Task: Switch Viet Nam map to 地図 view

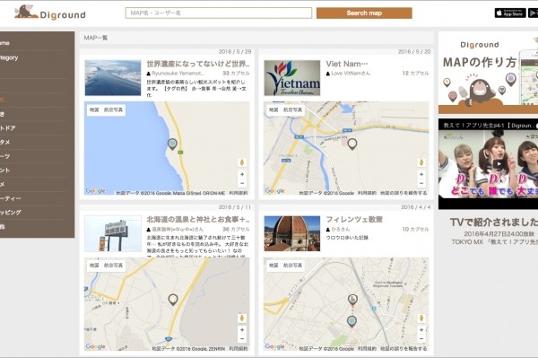Action: click(273, 109)
